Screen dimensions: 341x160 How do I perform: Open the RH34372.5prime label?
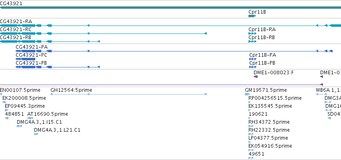point(269,122)
